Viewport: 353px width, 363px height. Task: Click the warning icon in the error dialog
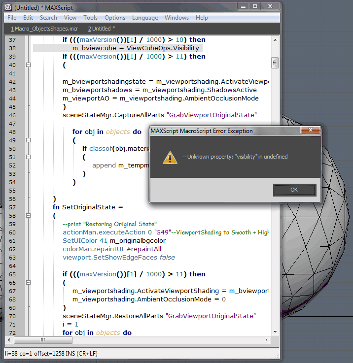[x=170, y=158]
